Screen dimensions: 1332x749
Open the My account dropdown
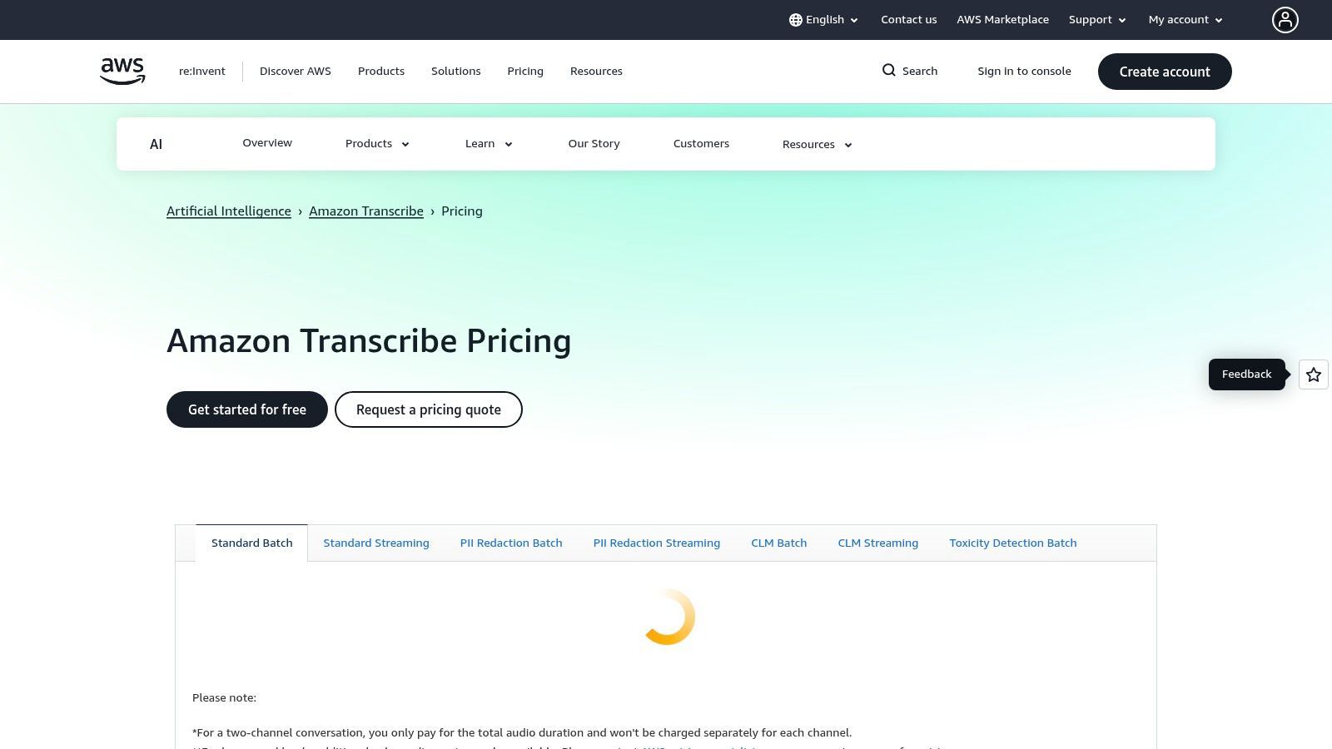(x=1183, y=19)
